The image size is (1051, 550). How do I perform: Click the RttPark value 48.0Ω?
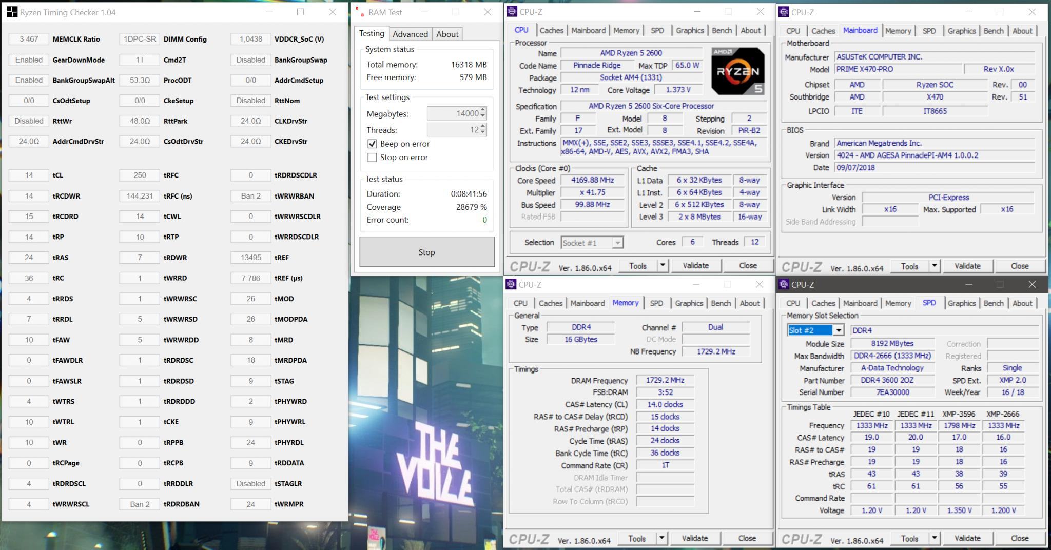coord(140,121)
